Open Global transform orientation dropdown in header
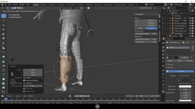The image size is (195, 109). point(70,8)
